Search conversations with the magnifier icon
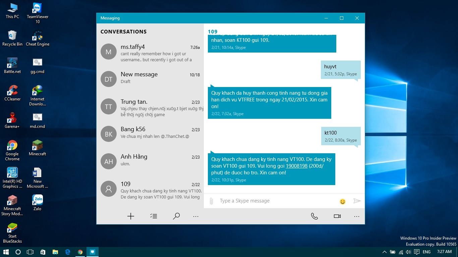Image resolution: width=458 pixels, height=257 pixels. [x=176, y=216]
